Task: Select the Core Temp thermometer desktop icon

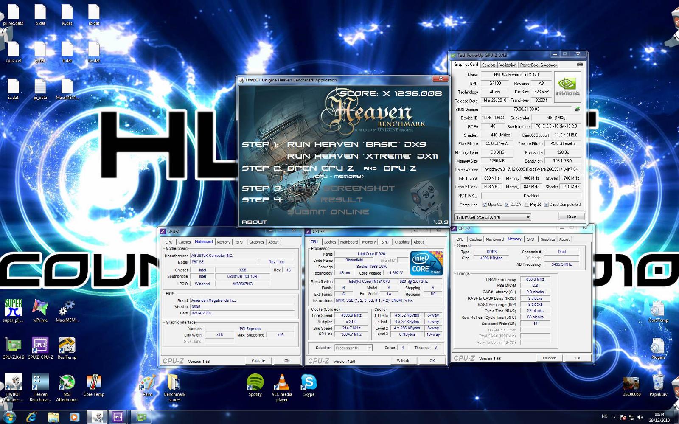Action: (94, 385)
